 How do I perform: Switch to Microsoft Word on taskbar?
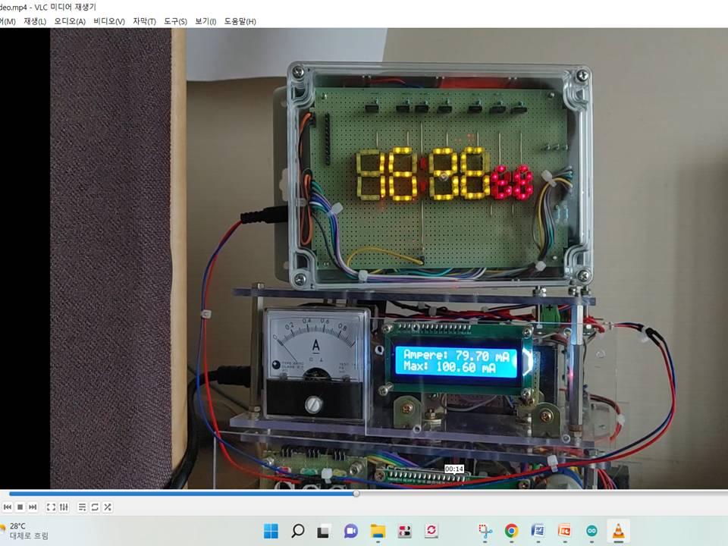(x=538, y=531)
